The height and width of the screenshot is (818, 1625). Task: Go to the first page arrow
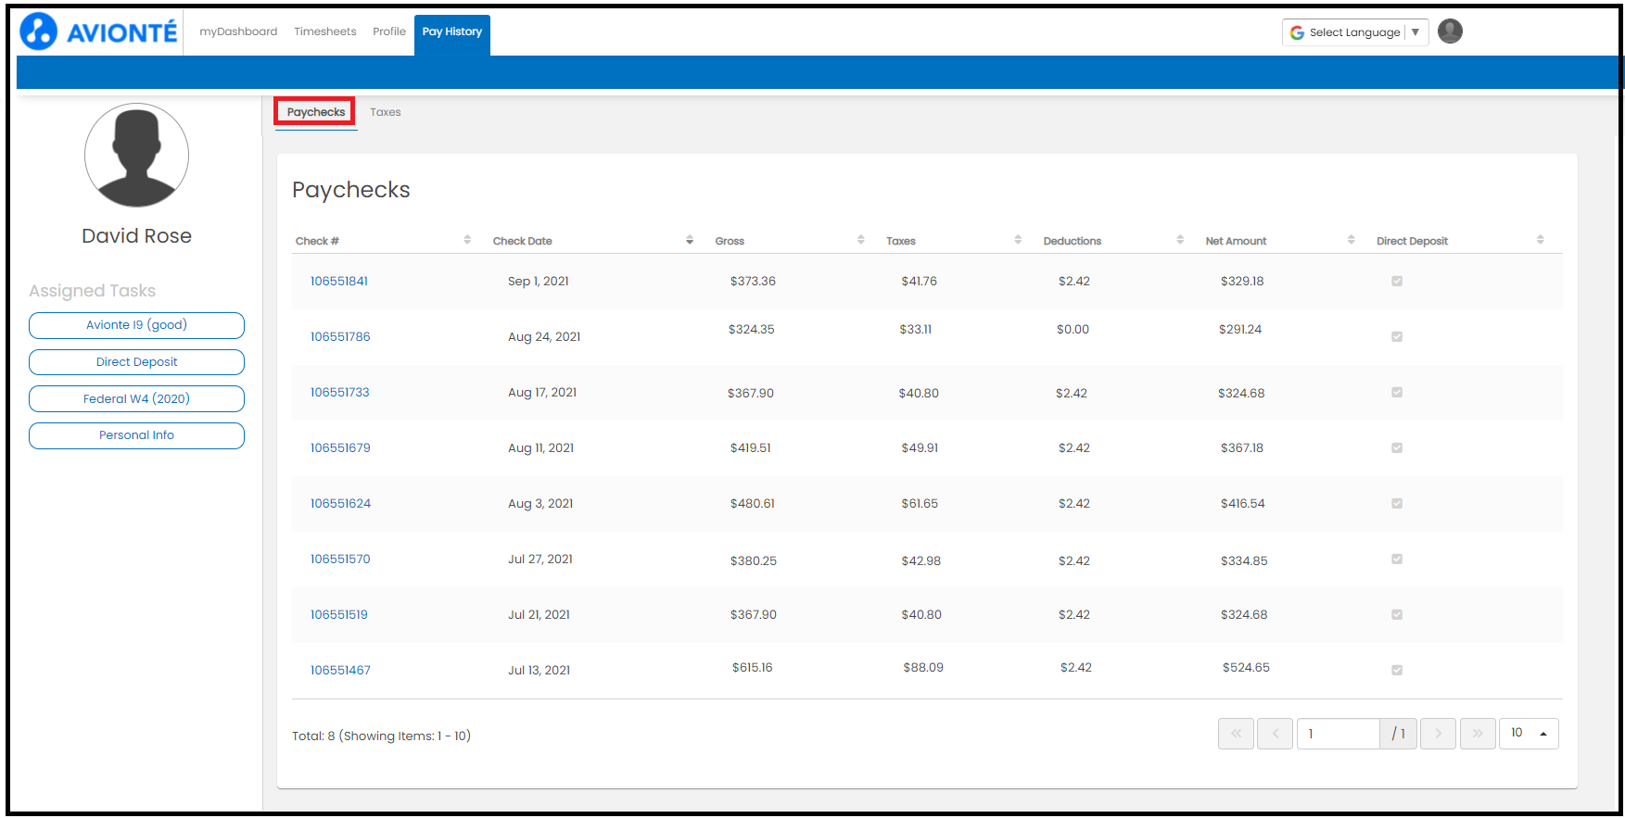tap(1236, 734)
